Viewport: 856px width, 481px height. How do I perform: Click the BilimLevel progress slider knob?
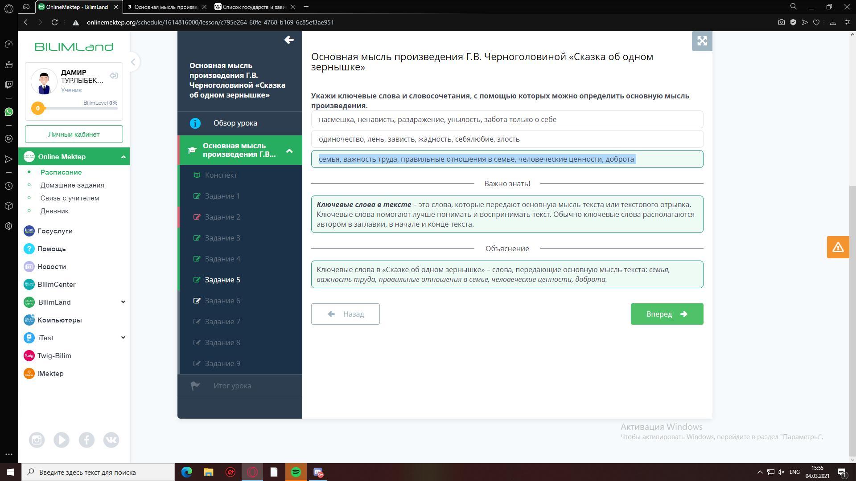pos(38,108)
